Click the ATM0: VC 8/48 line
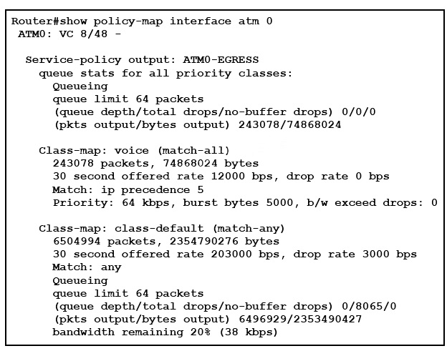 [x=69, y=34]
